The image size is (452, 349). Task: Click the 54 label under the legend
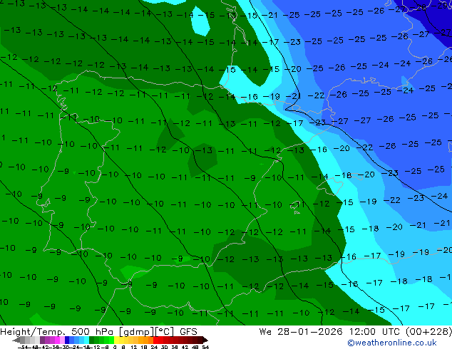click(x=205, y=347)
